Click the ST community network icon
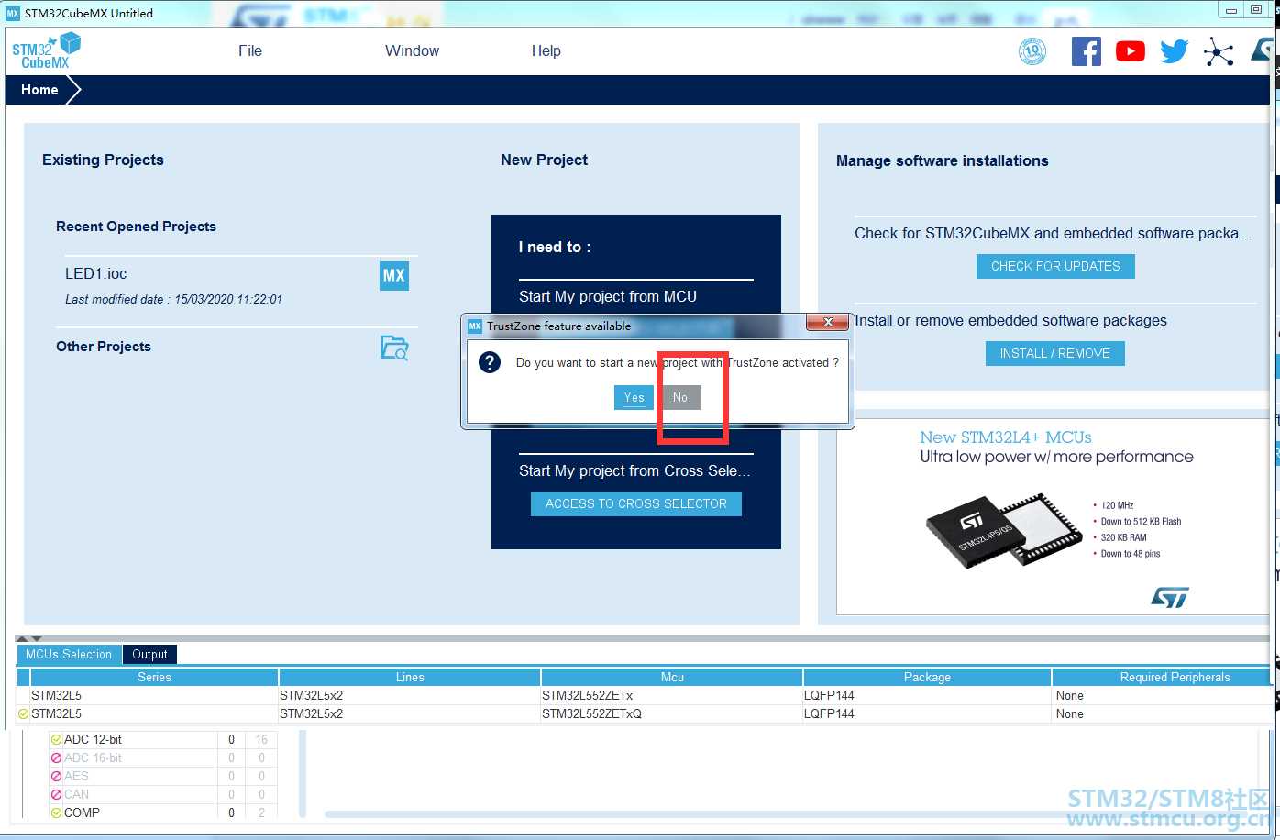The height and width of the screenshot is (840, 1280). tap(1219, 51)
